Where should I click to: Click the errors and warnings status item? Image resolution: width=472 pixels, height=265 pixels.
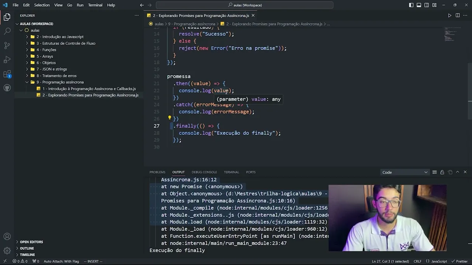tap(20, 261)
